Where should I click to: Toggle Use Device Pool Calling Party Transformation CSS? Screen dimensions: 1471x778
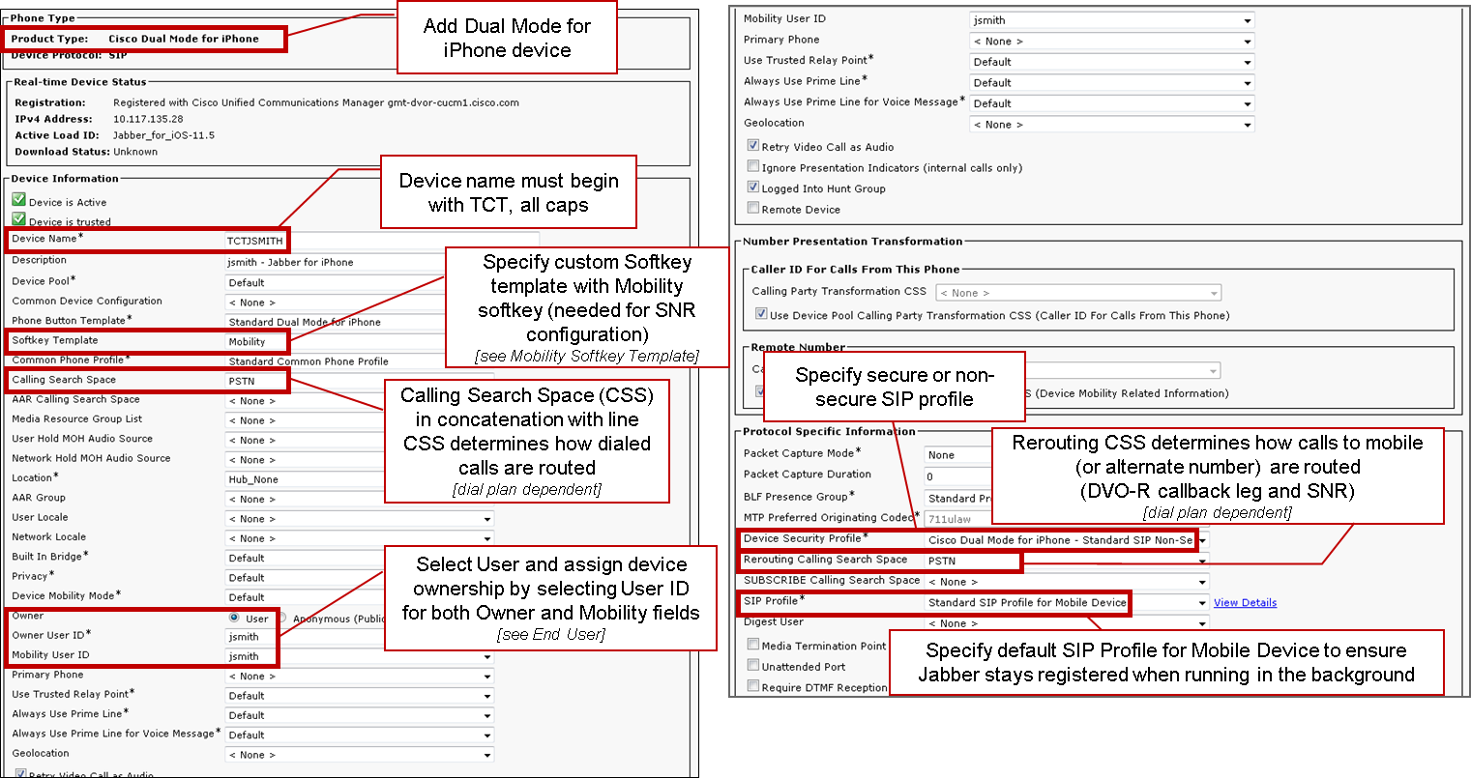click(x=761, y=314)
